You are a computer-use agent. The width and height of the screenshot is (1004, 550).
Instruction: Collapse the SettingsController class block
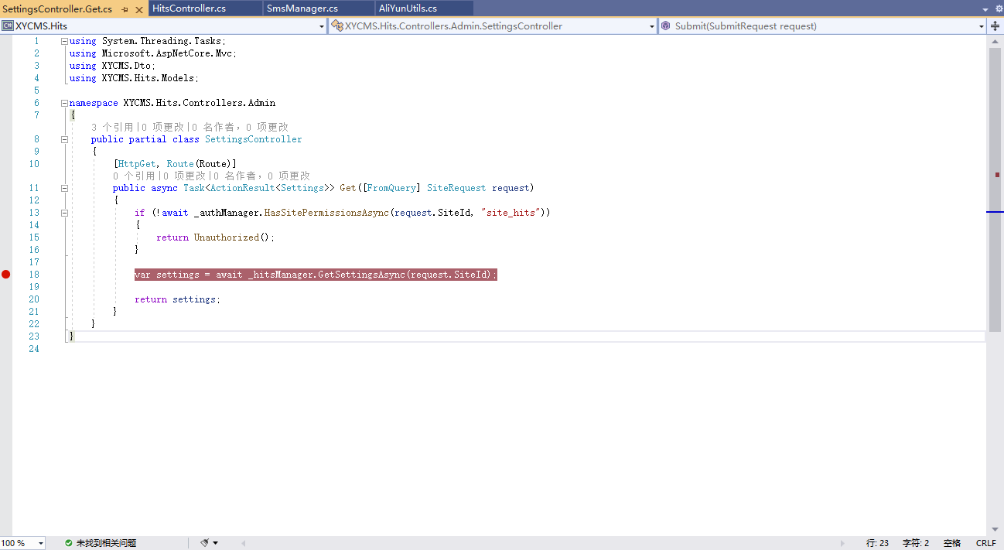pos(65,140)
